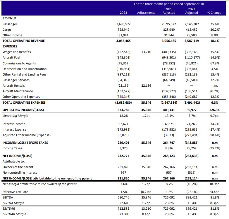The image size is (229, 219).
Task: Select the '% Change' column header
Action: click(214, 13)
